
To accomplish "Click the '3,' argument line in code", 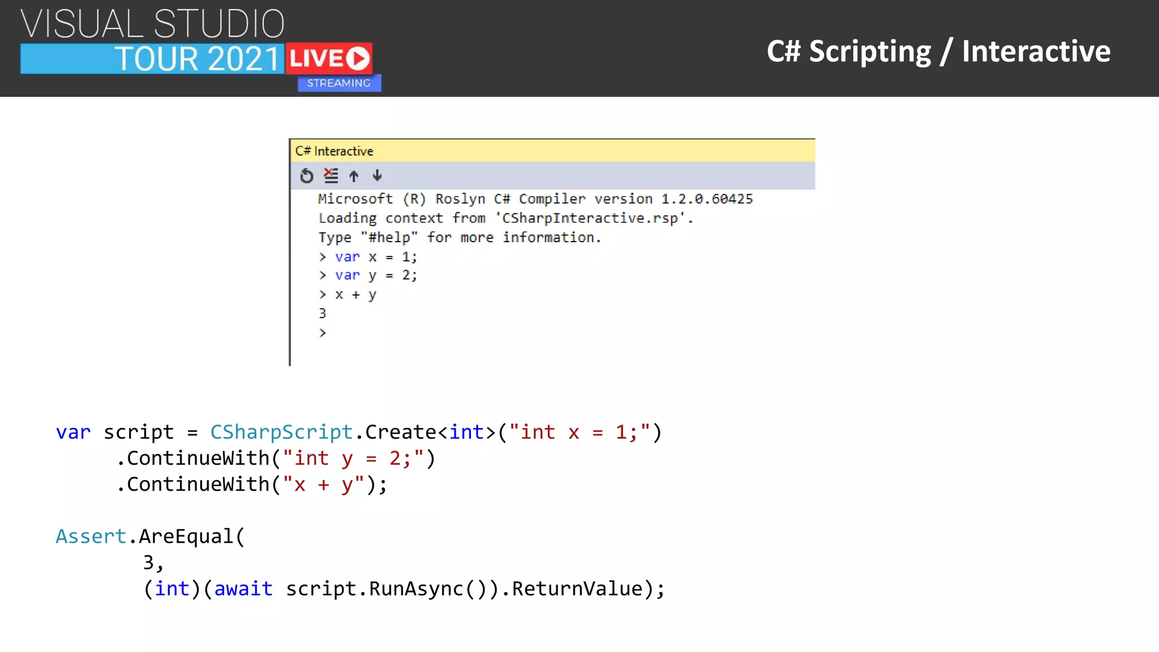I will 153,563.
